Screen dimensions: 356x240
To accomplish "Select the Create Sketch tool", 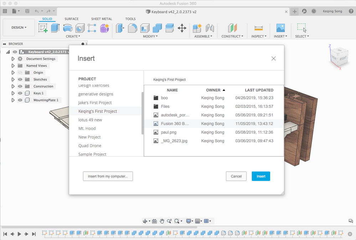I will click(43, 28).
